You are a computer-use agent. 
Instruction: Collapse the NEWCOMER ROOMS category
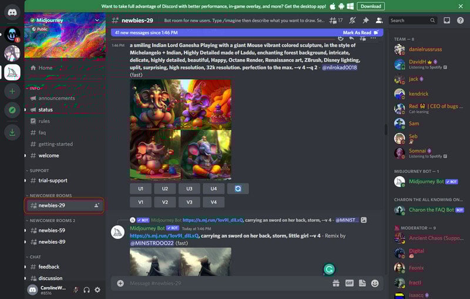point(49,195)
